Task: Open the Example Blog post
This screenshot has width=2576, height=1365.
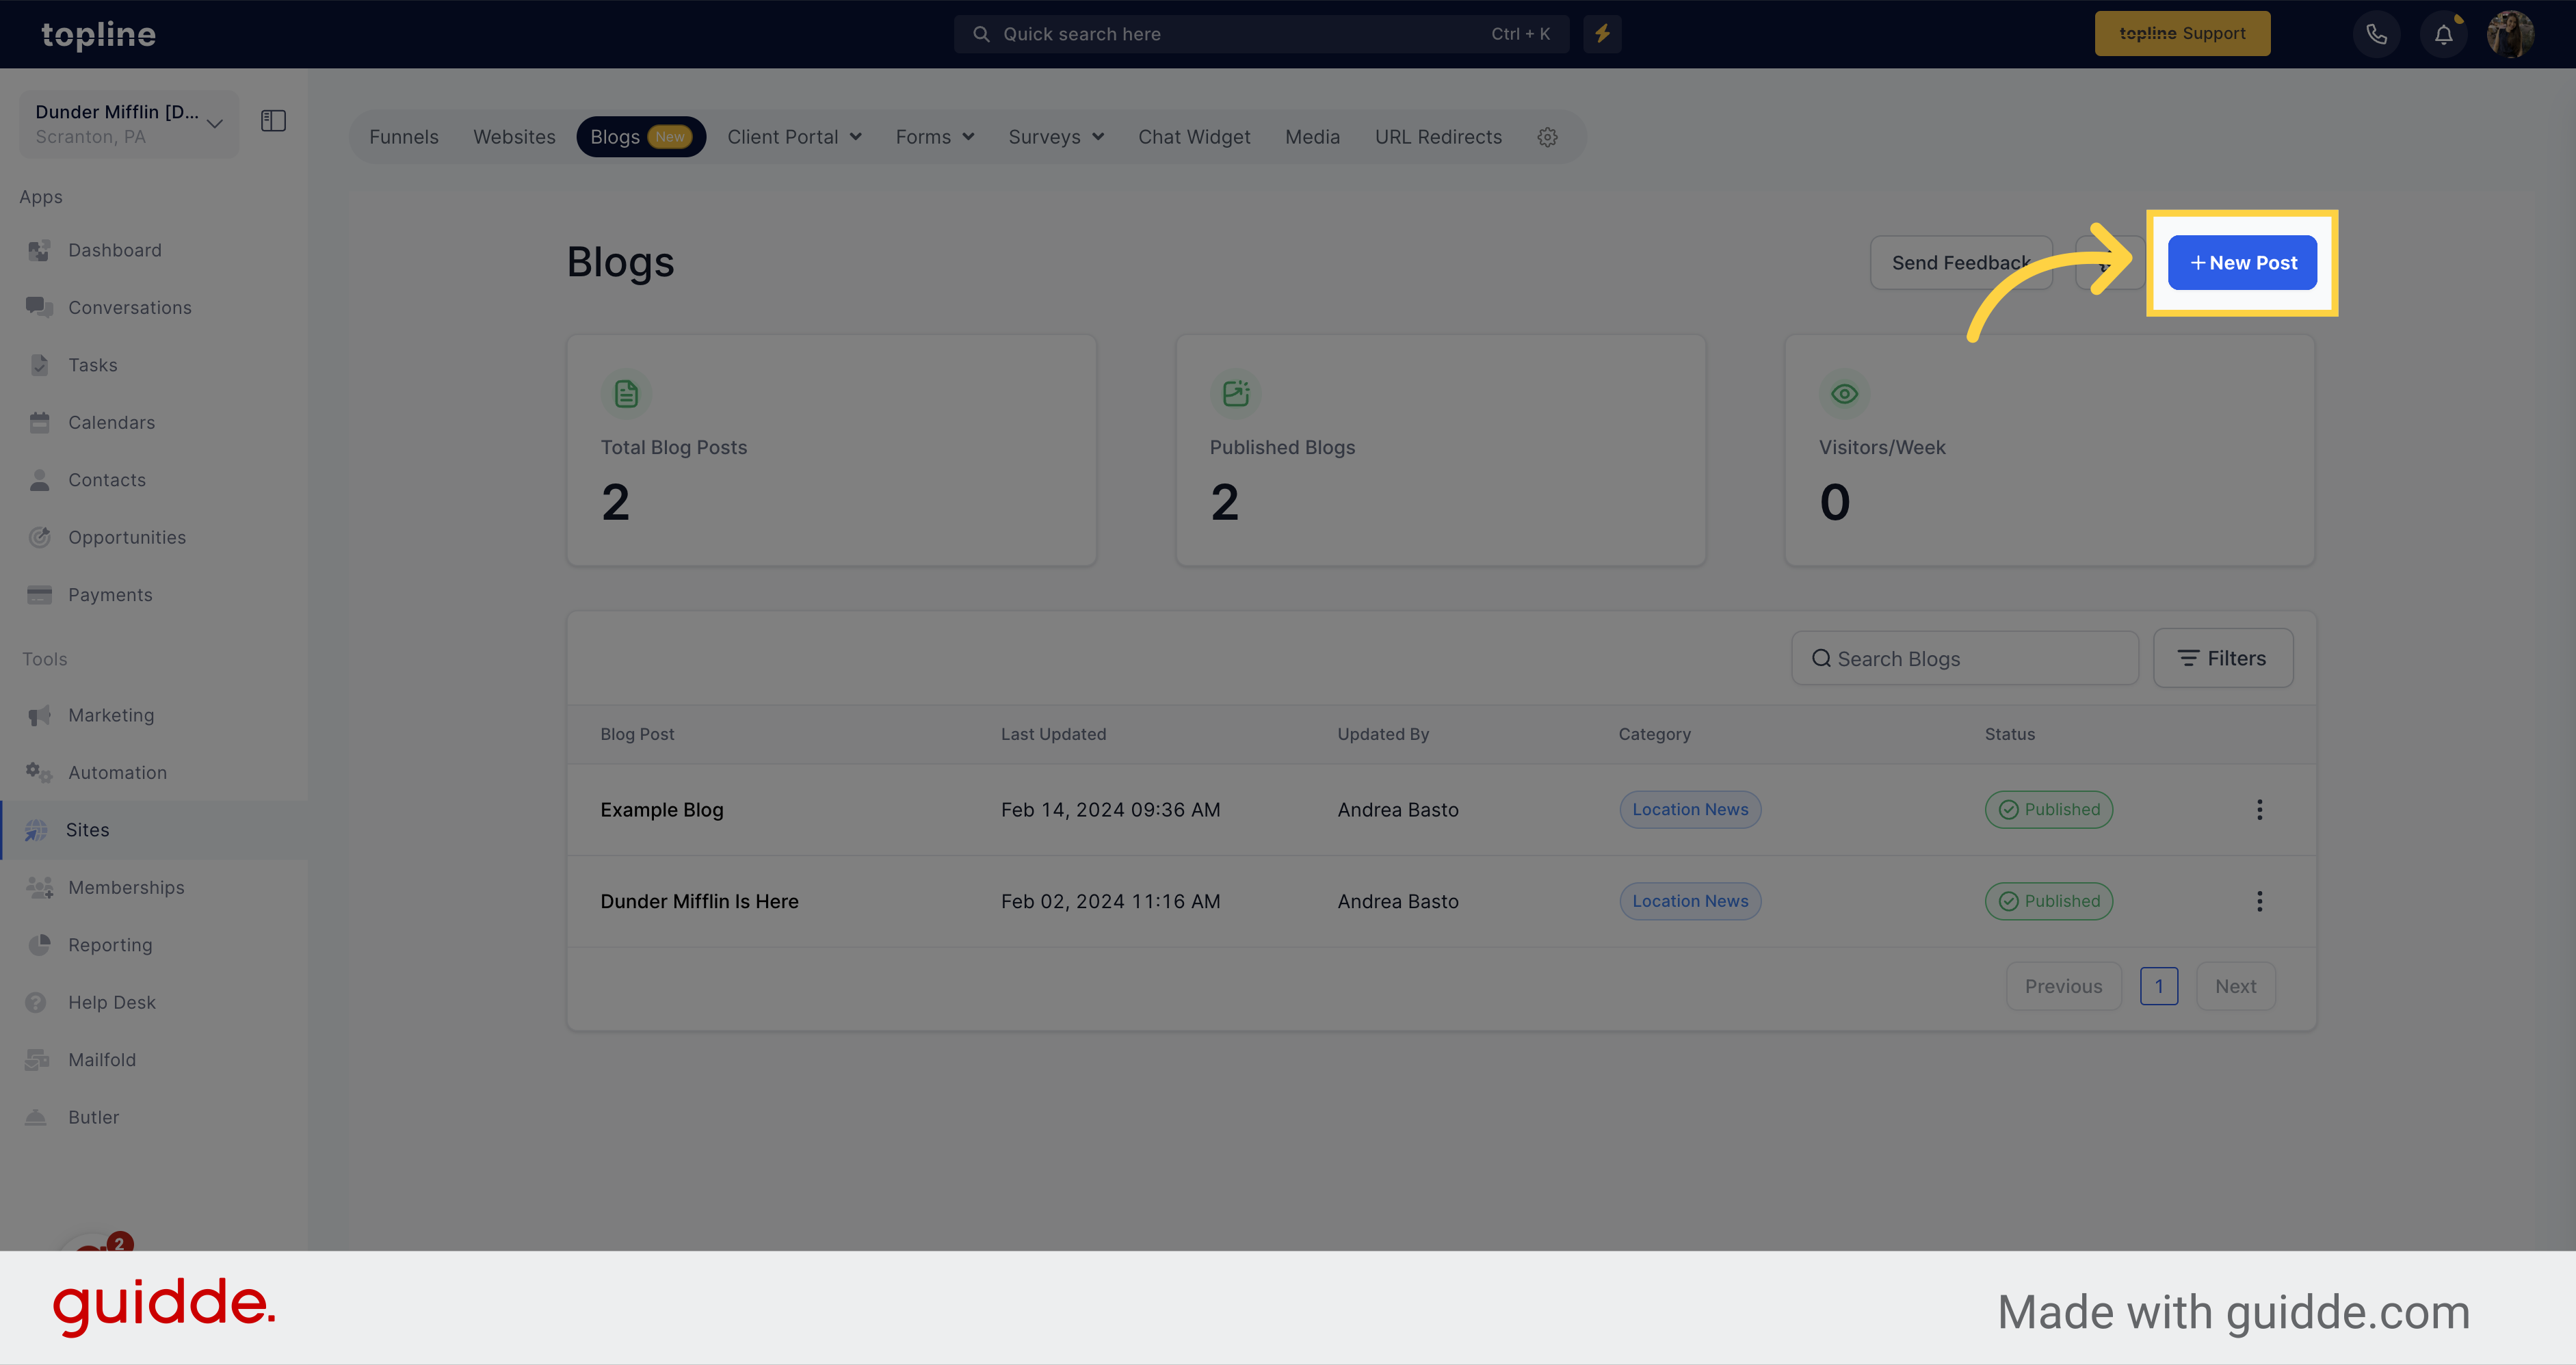Action: coord(661,810)
